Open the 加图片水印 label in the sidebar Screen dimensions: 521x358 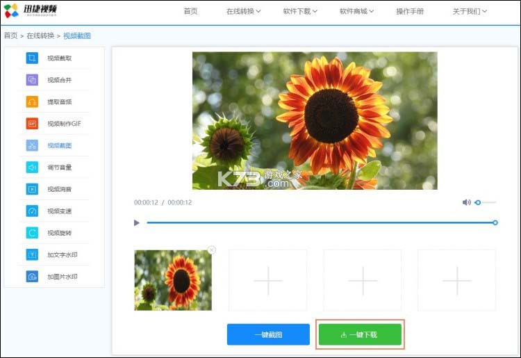[63, 277]
